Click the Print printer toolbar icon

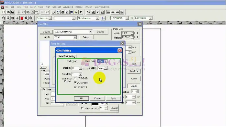click(63, 12)
